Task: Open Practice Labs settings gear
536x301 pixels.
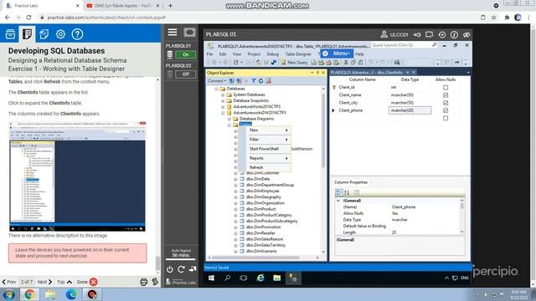Action: pyautogui.click(x=60, y=34)
